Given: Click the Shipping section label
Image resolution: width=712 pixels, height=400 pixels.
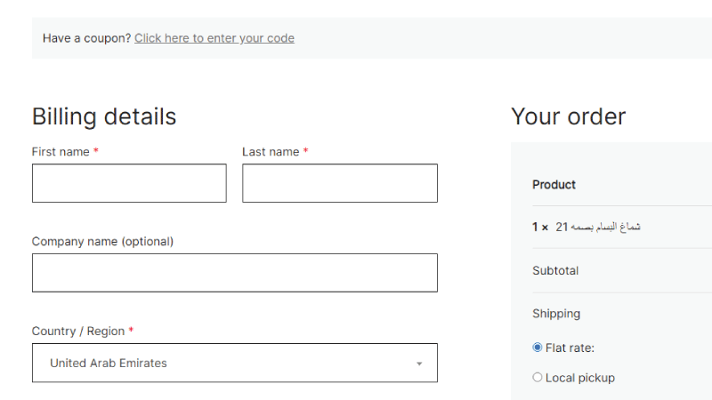Looking at the screenshot, I should tap(556, 314).
